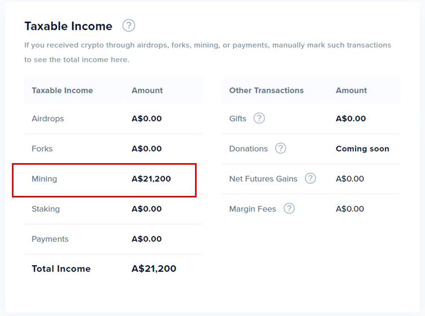This screenshot has width=425, height=316.
Task: Click the Other Transactions column header
Action: coord(266,90)
